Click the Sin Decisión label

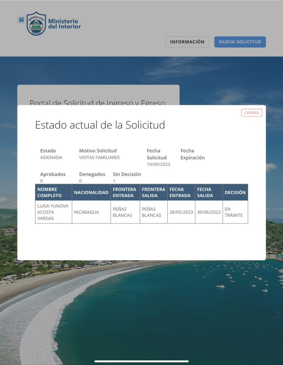127,174
